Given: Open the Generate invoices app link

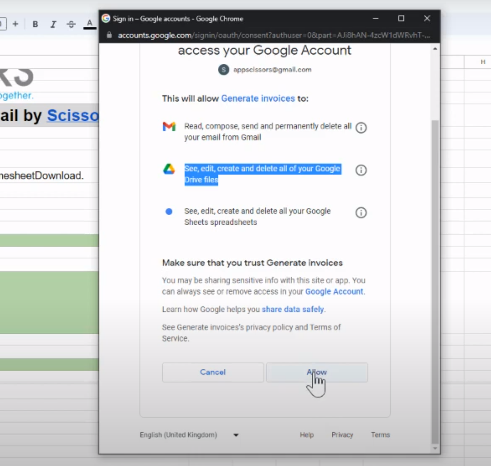Looking at the screenshot, I should coord(258,99).
